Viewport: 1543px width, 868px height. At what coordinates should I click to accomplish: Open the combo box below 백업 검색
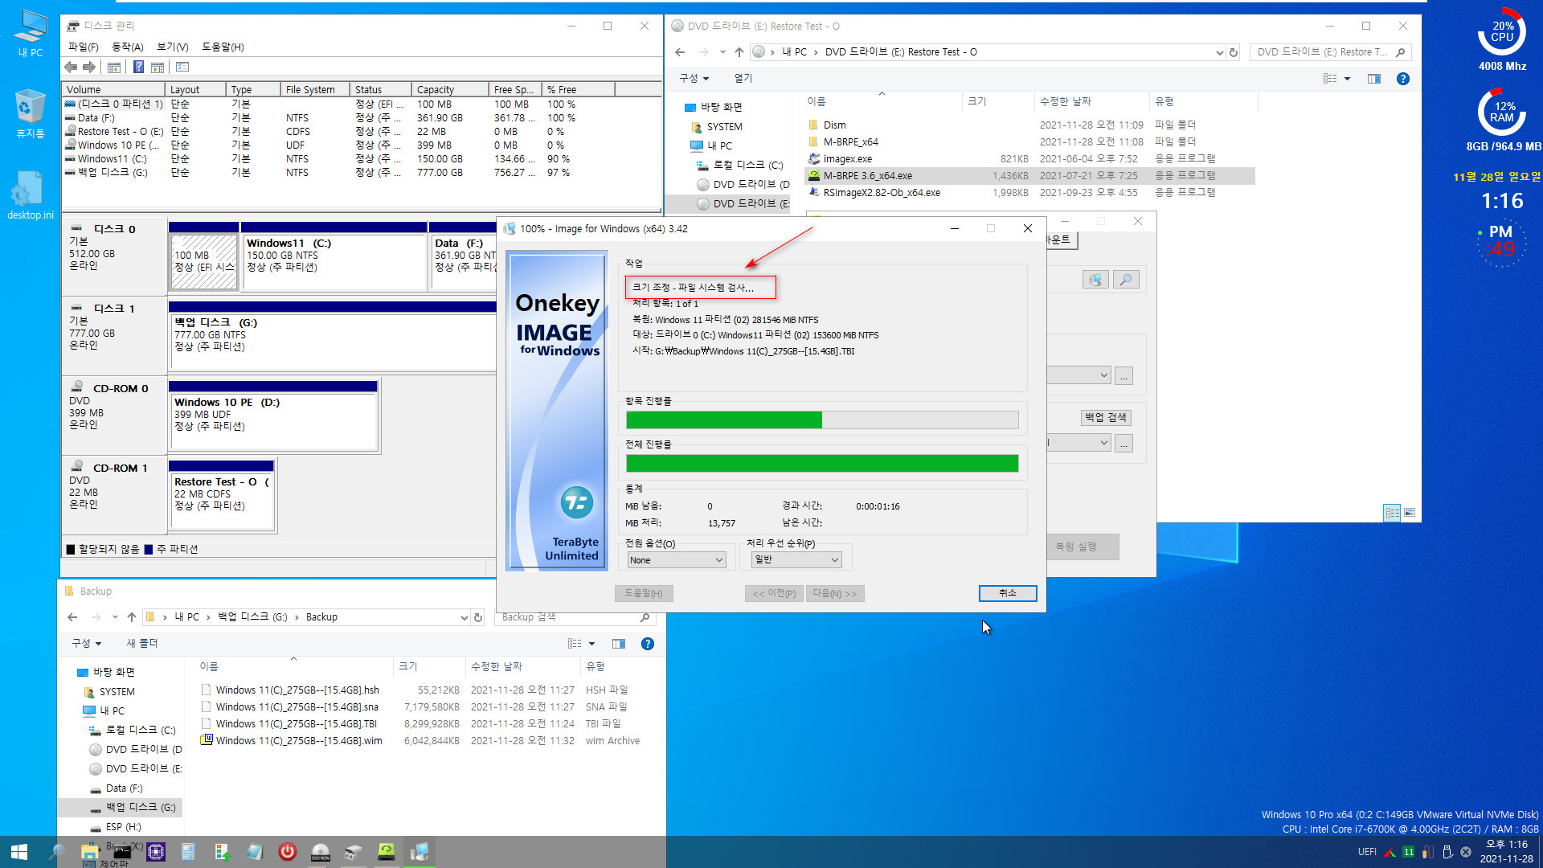pyautogui.click(x=1078, y=443)
